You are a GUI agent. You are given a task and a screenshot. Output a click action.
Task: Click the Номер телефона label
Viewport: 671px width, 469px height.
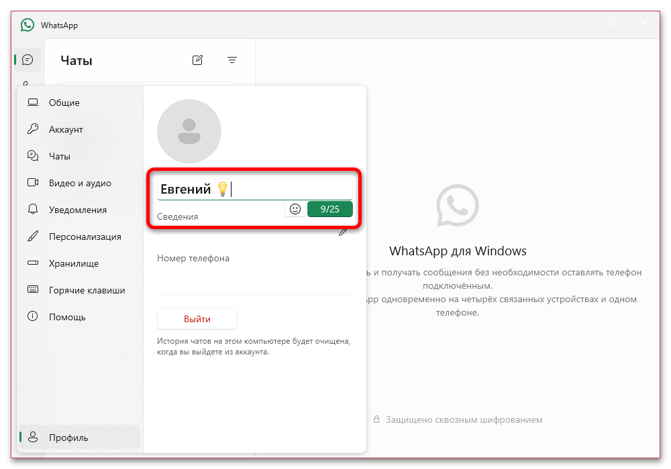click(193, 258)
